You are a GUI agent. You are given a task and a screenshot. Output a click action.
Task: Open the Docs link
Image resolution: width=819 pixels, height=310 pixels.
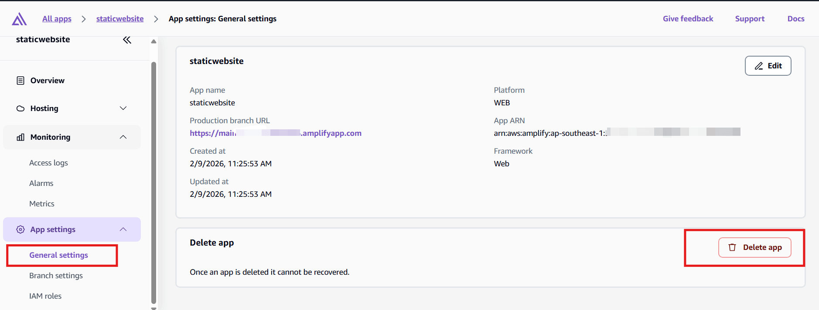pos(795,19)
